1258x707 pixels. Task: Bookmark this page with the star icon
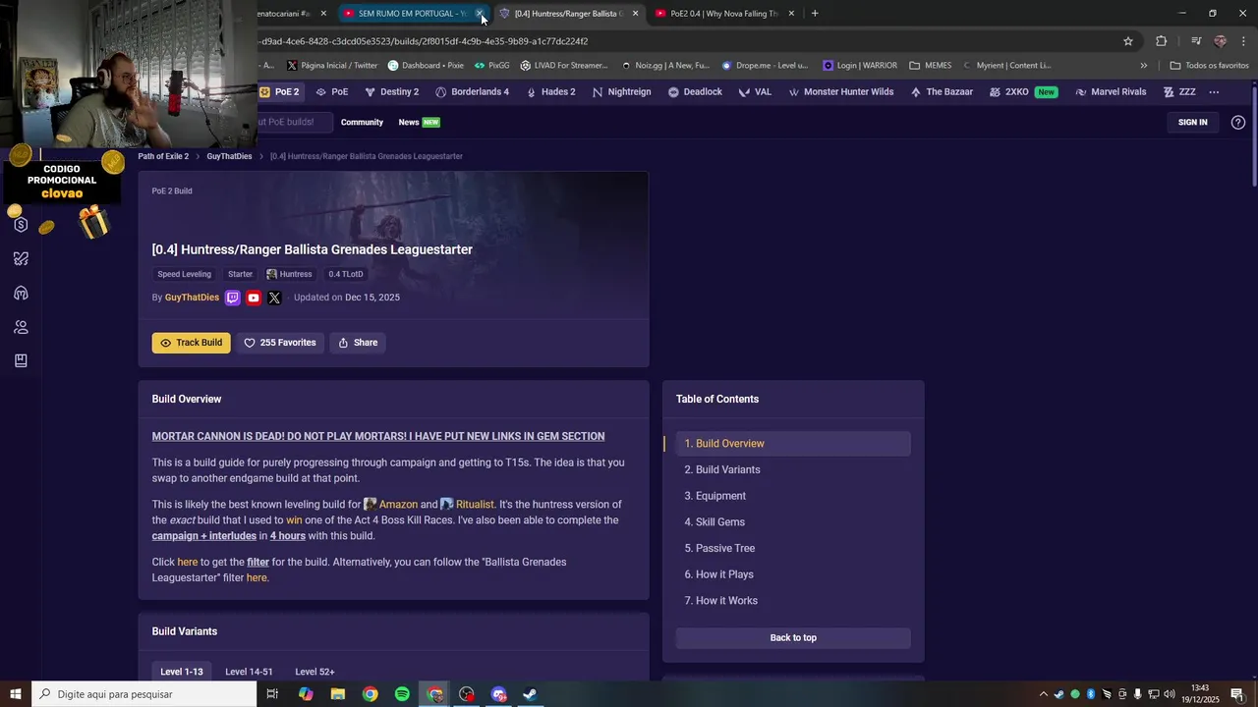tap(1128, 41)
